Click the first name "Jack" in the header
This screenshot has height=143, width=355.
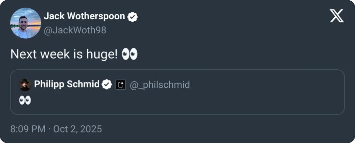pos(53,16)
